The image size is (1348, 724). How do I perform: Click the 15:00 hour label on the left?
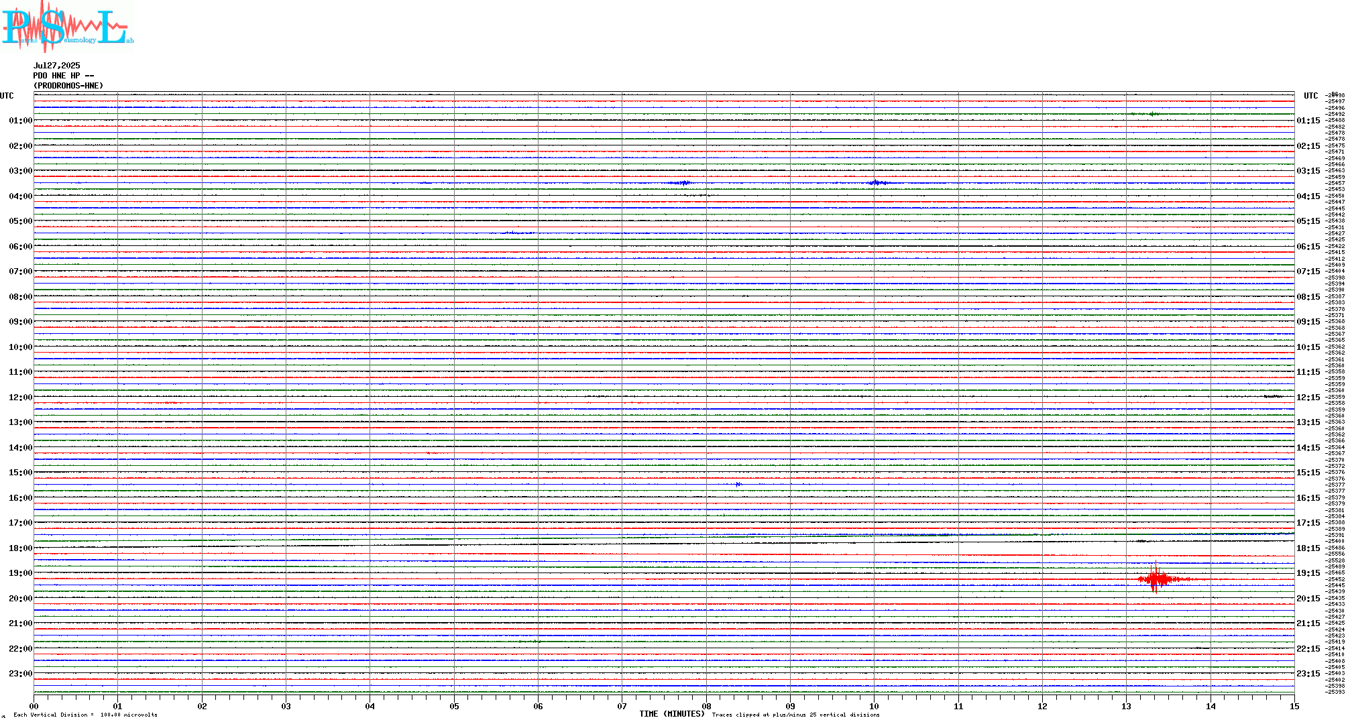(x=20, y=473)
